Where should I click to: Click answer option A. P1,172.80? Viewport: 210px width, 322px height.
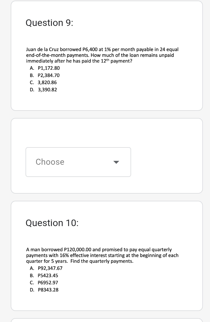(x=45, y=68)
